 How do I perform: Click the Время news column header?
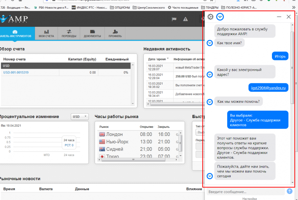tap(9, 189)
